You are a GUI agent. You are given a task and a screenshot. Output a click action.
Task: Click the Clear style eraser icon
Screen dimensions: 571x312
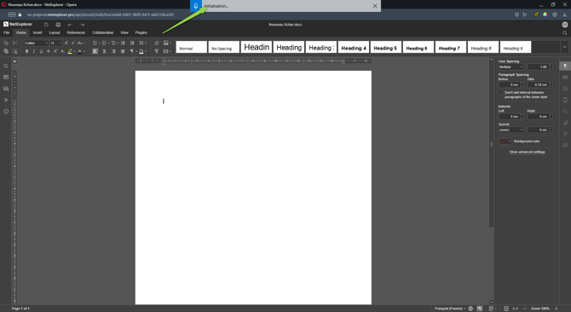(157, 43)
